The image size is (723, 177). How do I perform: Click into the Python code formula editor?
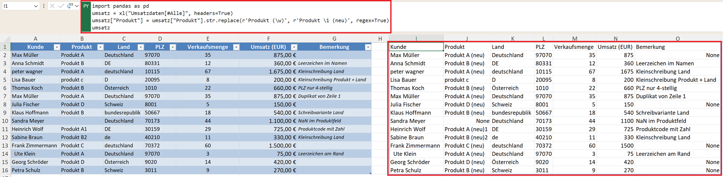[239, 17]
